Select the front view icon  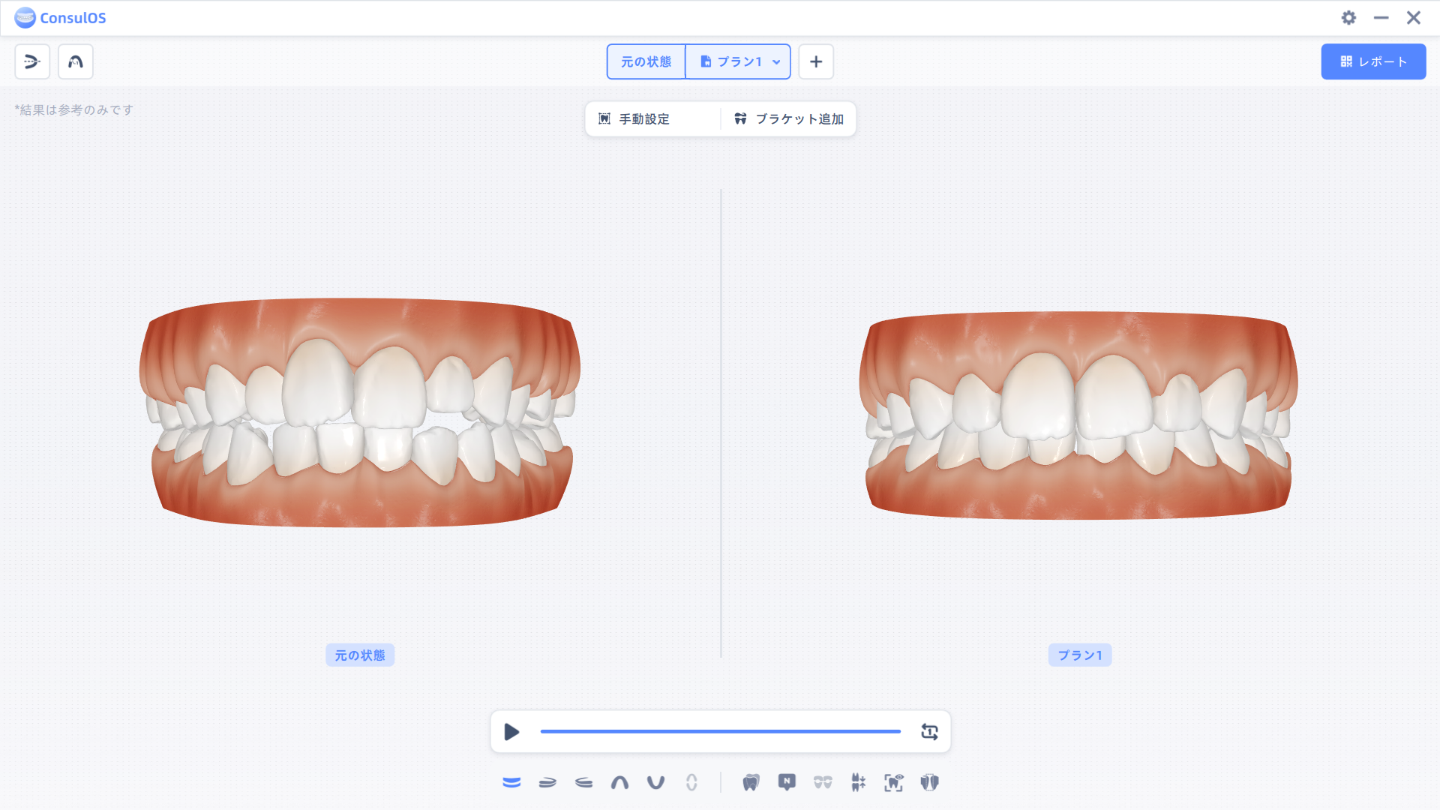pyautogui.click(x=511, y=782)
